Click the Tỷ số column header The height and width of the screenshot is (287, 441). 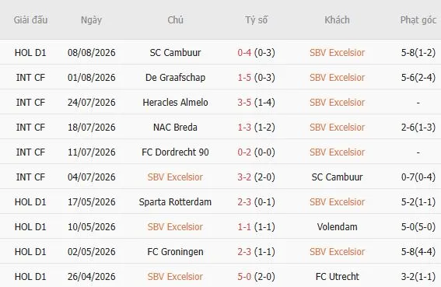point(256,20)
